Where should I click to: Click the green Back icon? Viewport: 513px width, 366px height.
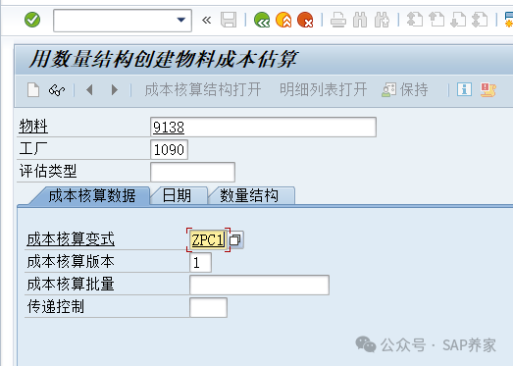click(262, 20)
